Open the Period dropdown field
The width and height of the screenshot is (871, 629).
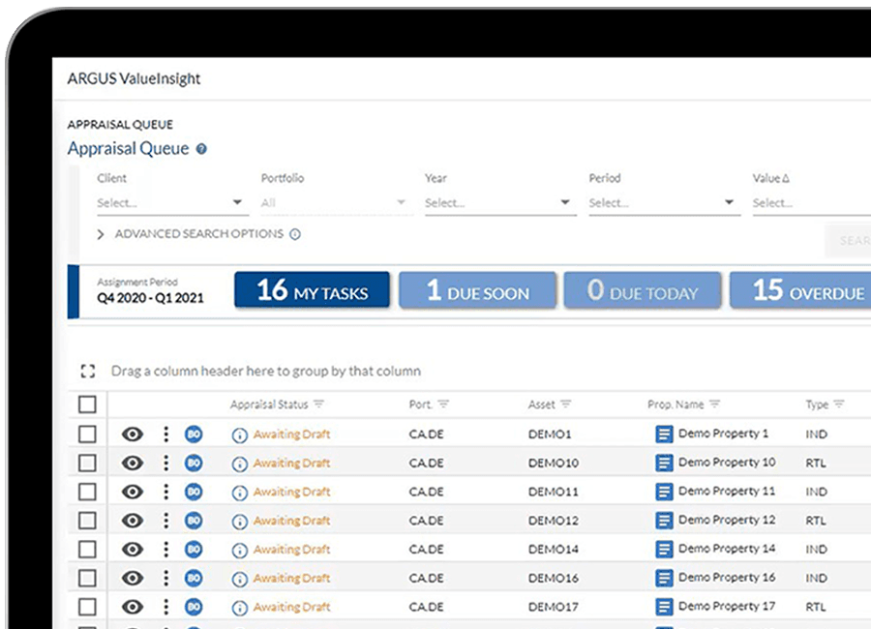pyautogui.click(x=663, y=203)
